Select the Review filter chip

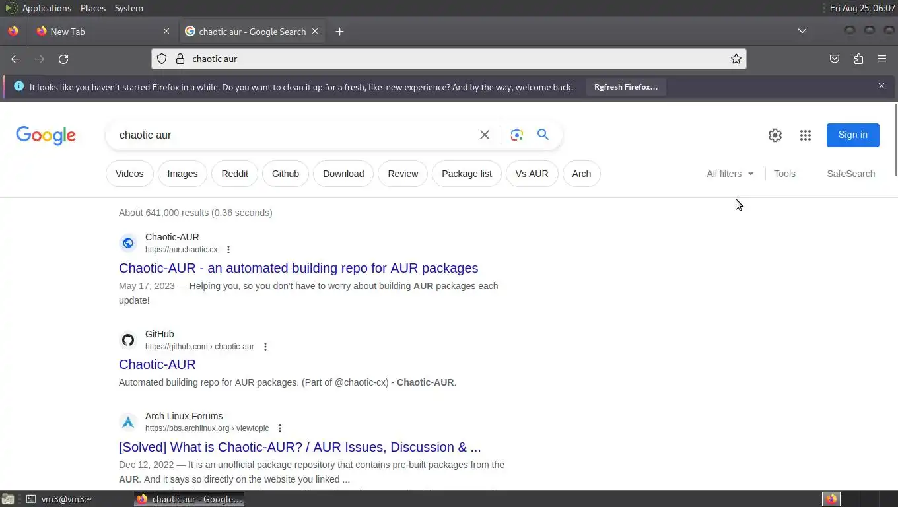(403, 174)
